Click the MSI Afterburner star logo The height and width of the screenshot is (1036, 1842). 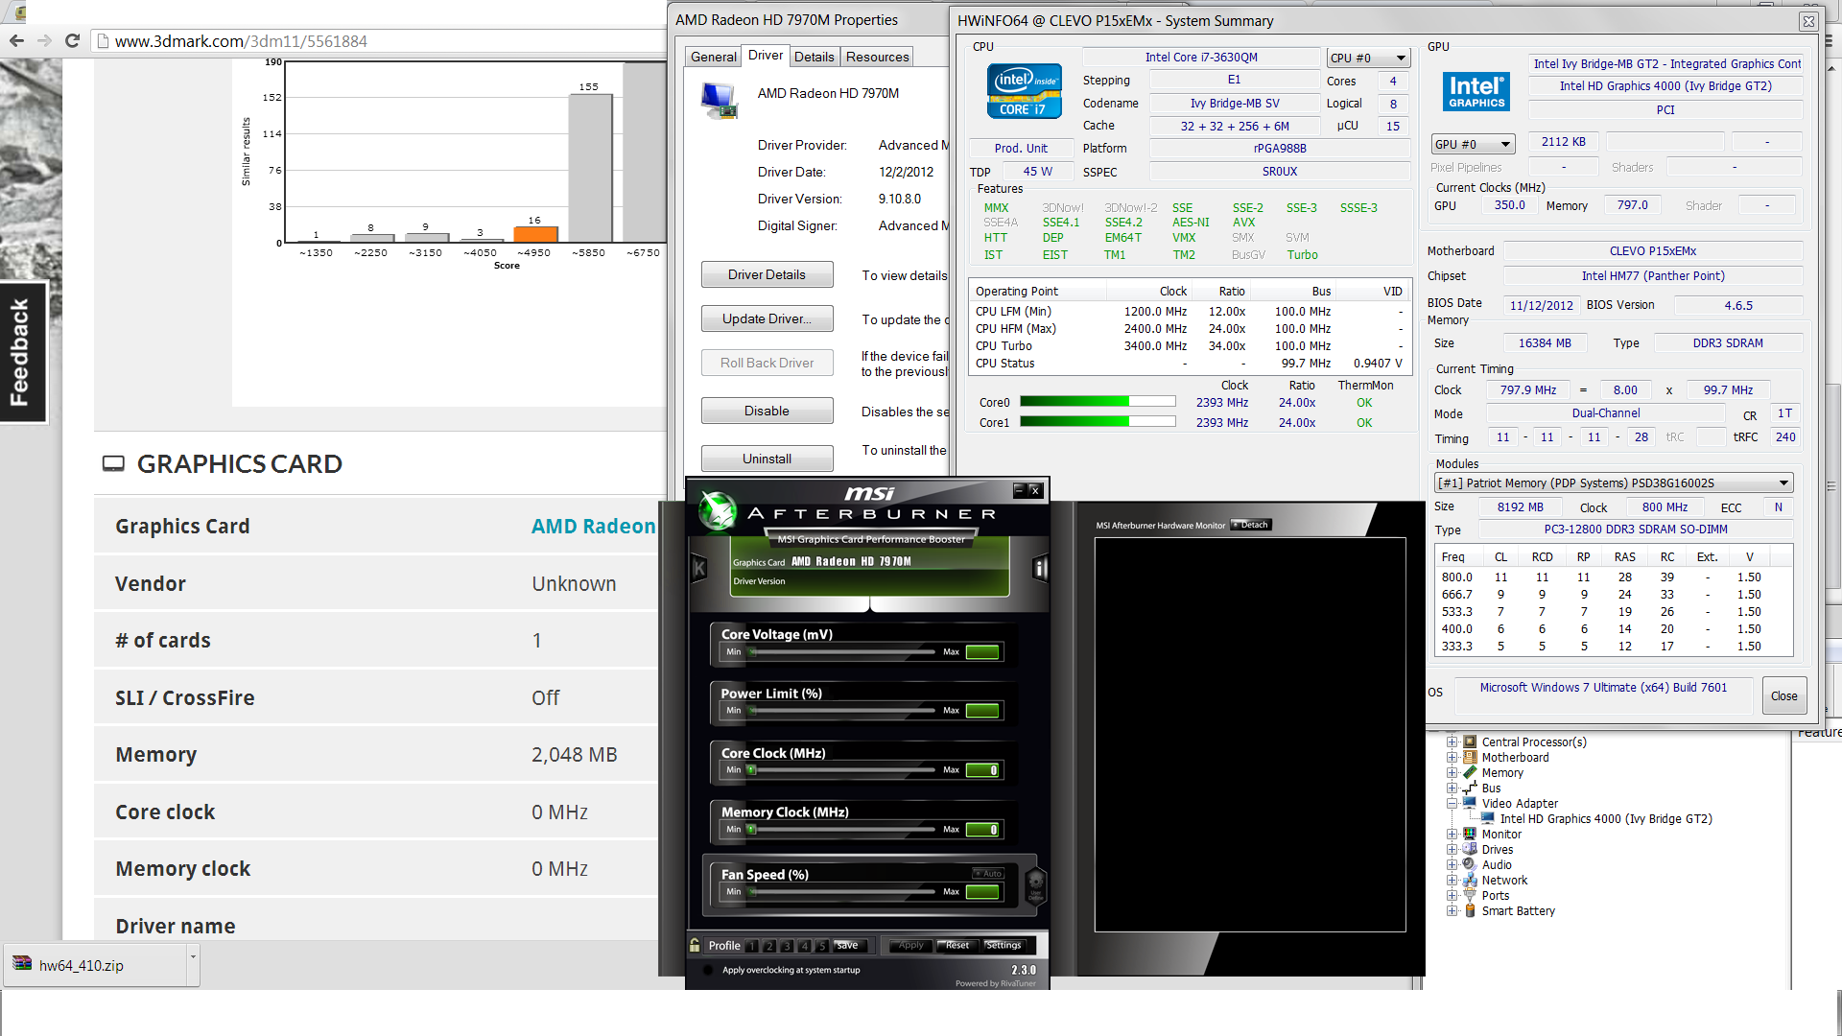pos(718,510)
